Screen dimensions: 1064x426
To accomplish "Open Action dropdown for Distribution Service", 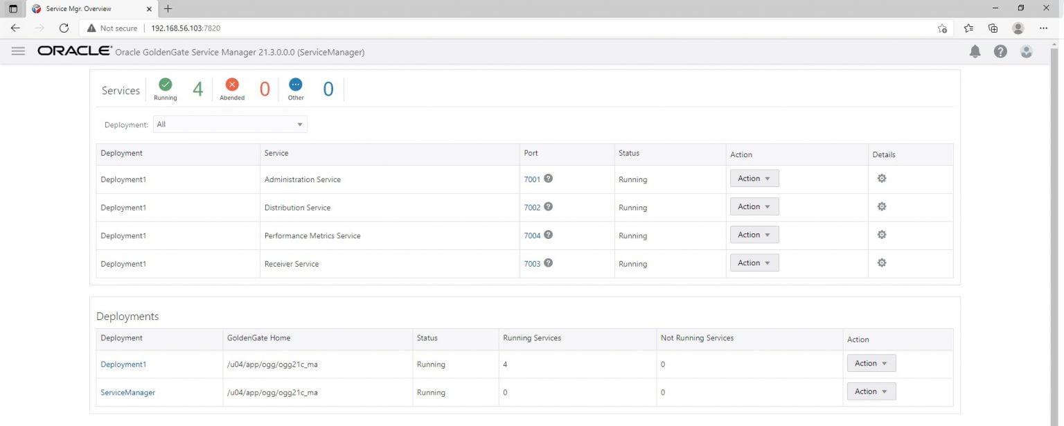I will click(754, 206).
